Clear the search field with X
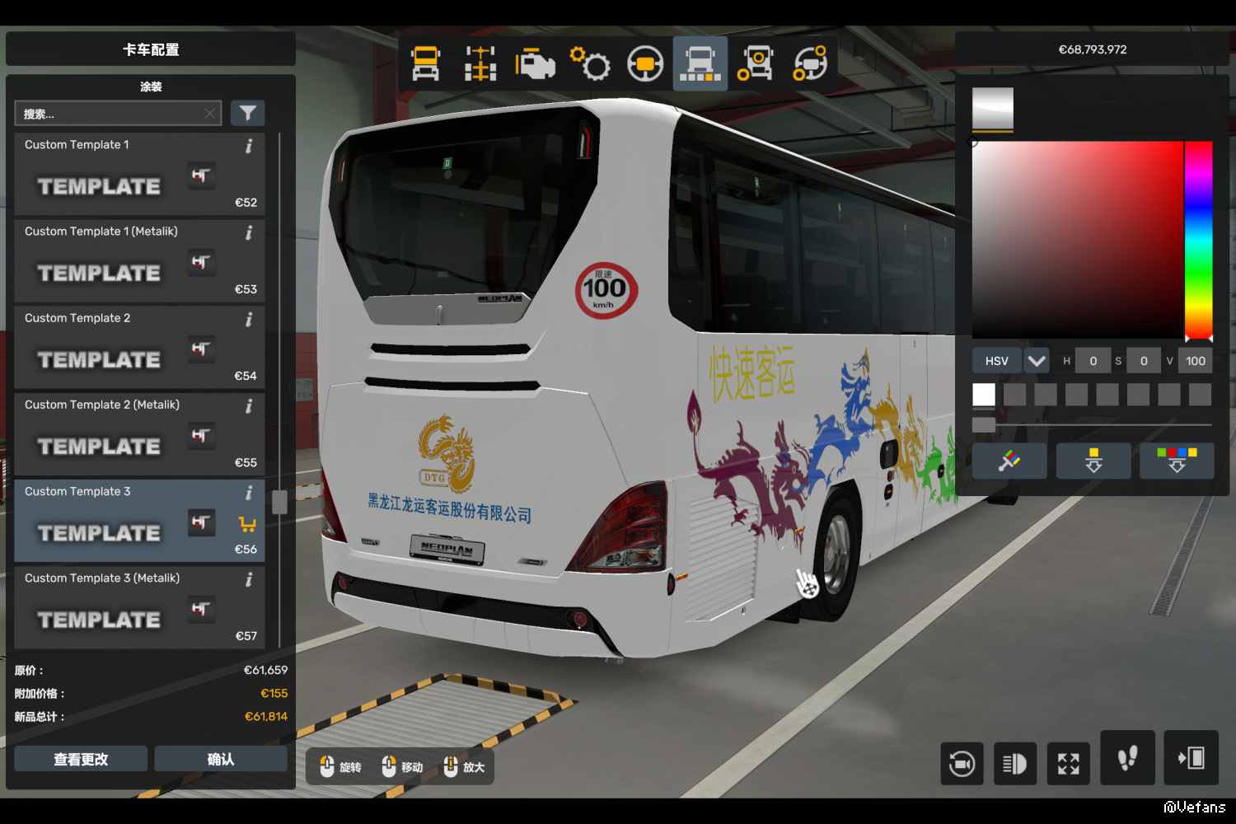The height and width of the screenshot is (824, 1236). [210, 114]
